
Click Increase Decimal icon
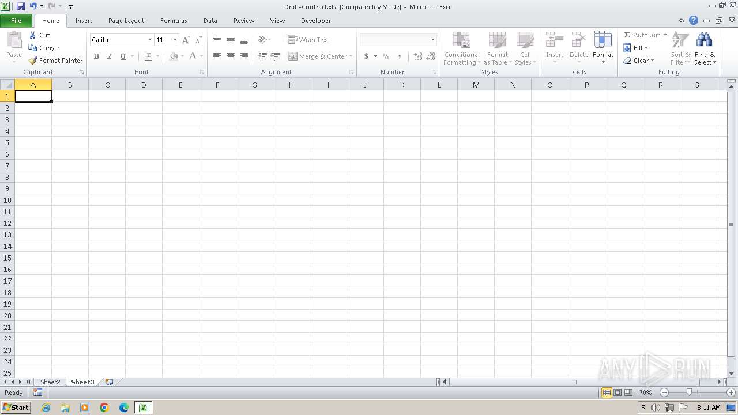point(417,56)
